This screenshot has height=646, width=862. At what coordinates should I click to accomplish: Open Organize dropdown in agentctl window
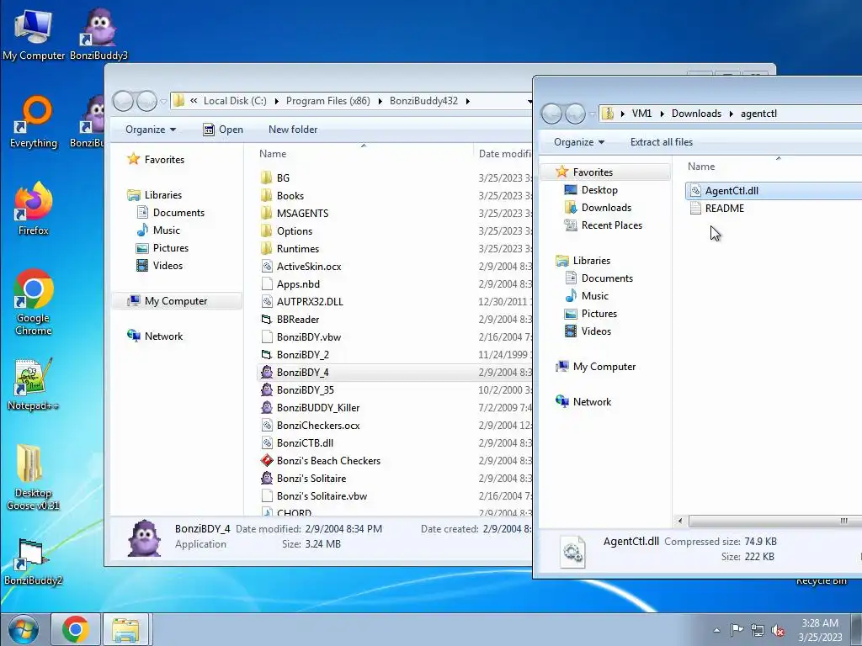pyautogui.click(x=579, y=142)
